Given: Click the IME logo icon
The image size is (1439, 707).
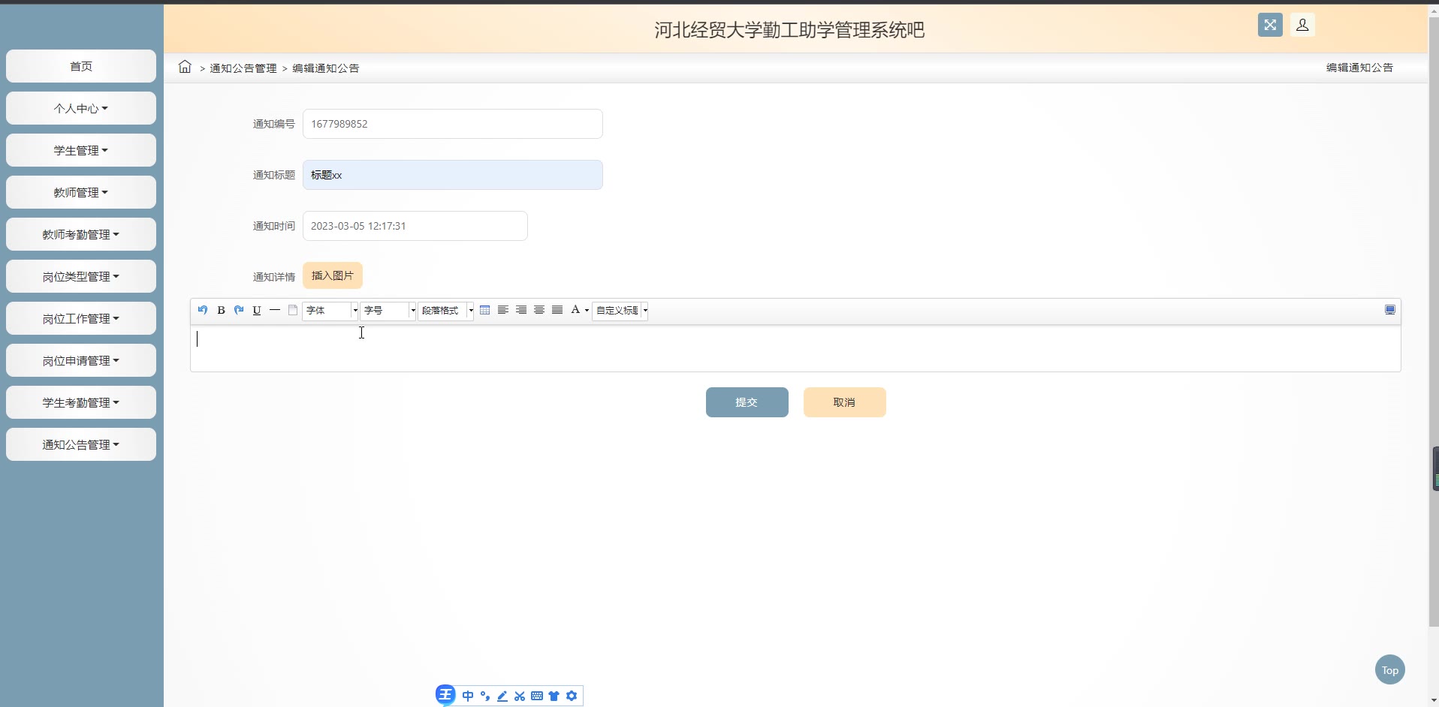Looking at the screenshot, I should point(445,695).
